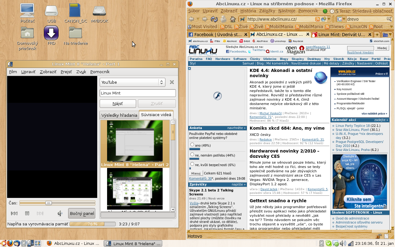Select poll option ne, kvůli bezpečnosti
This screenshot has height=247, width=395.
click(192, 164)
